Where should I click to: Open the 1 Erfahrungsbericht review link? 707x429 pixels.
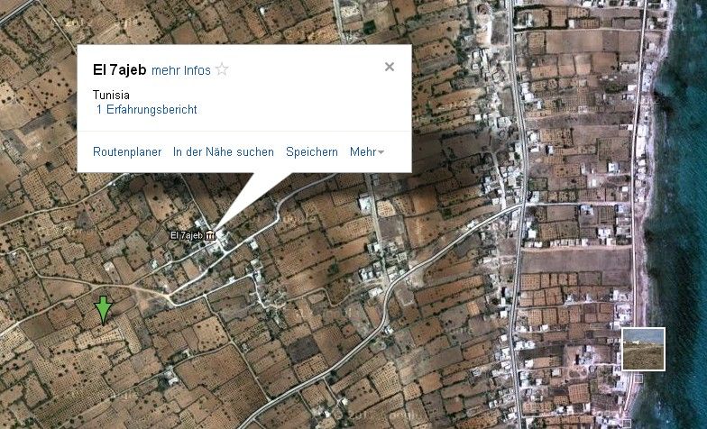click(x=147, y=110)
